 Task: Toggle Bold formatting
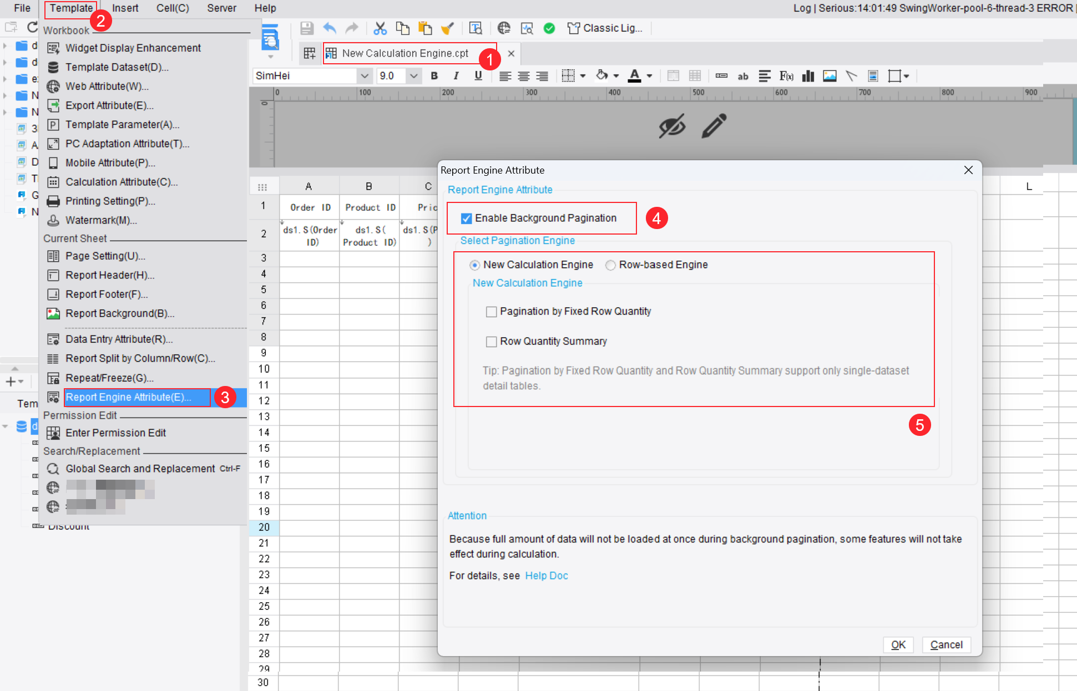coord(434,76)
